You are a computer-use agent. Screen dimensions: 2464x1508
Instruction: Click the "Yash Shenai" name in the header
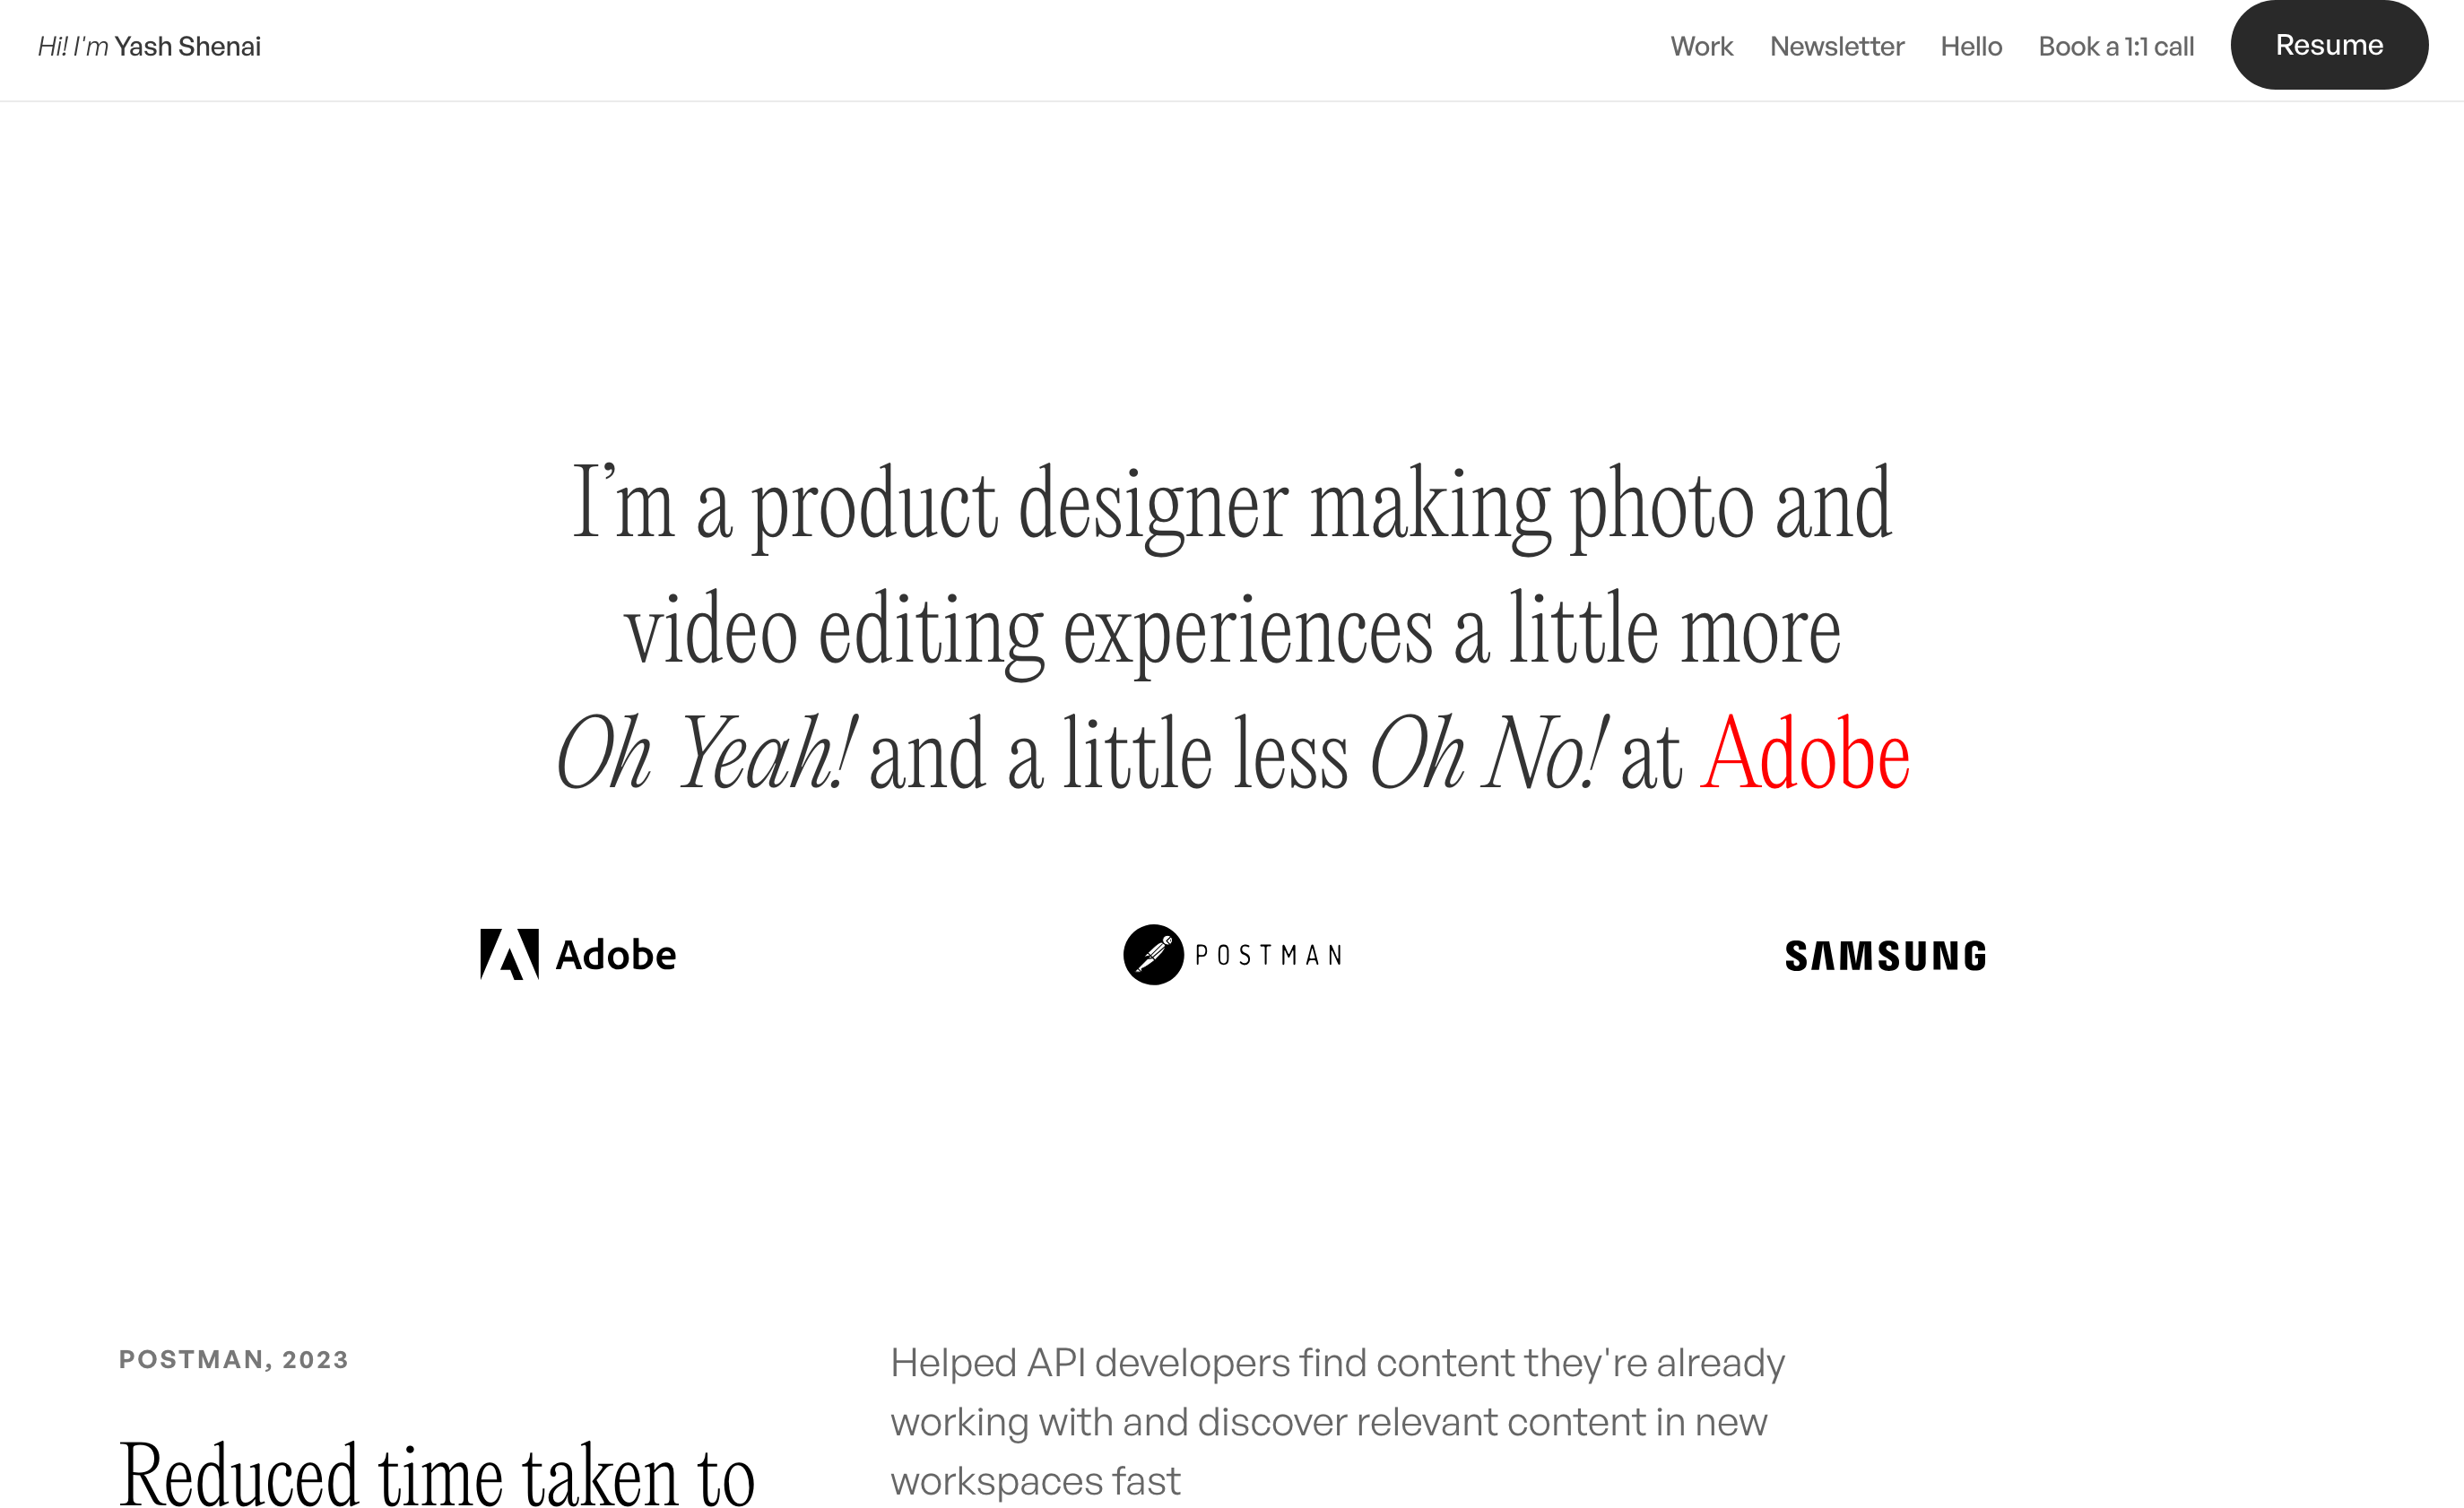(x=188, y=46)
